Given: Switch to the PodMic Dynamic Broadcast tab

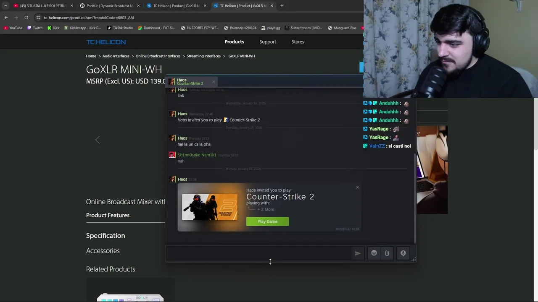Looking at the screenshot, I should click(109, 6).
